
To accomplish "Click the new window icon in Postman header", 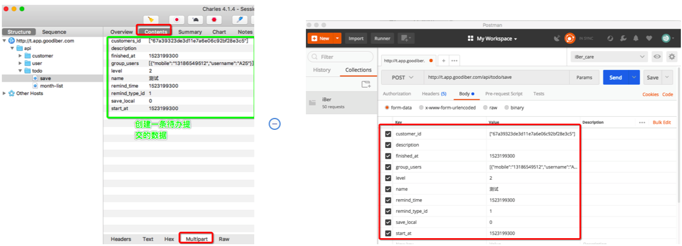I will coord(406,38).
